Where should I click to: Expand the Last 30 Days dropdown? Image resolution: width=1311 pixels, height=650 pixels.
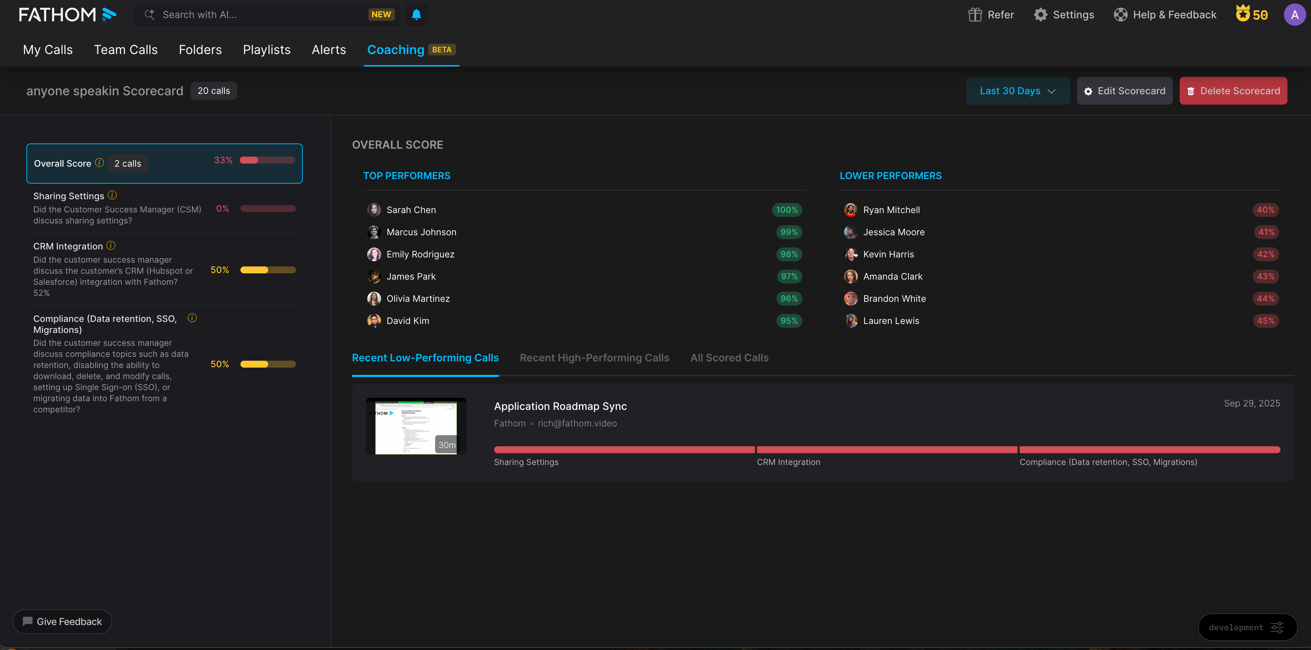tap(1017, 91)
